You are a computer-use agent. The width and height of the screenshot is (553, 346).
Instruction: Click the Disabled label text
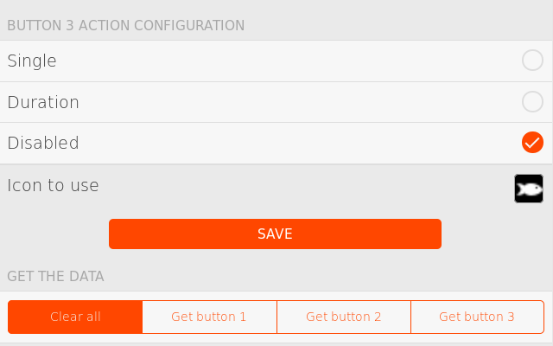coord(43,143)
